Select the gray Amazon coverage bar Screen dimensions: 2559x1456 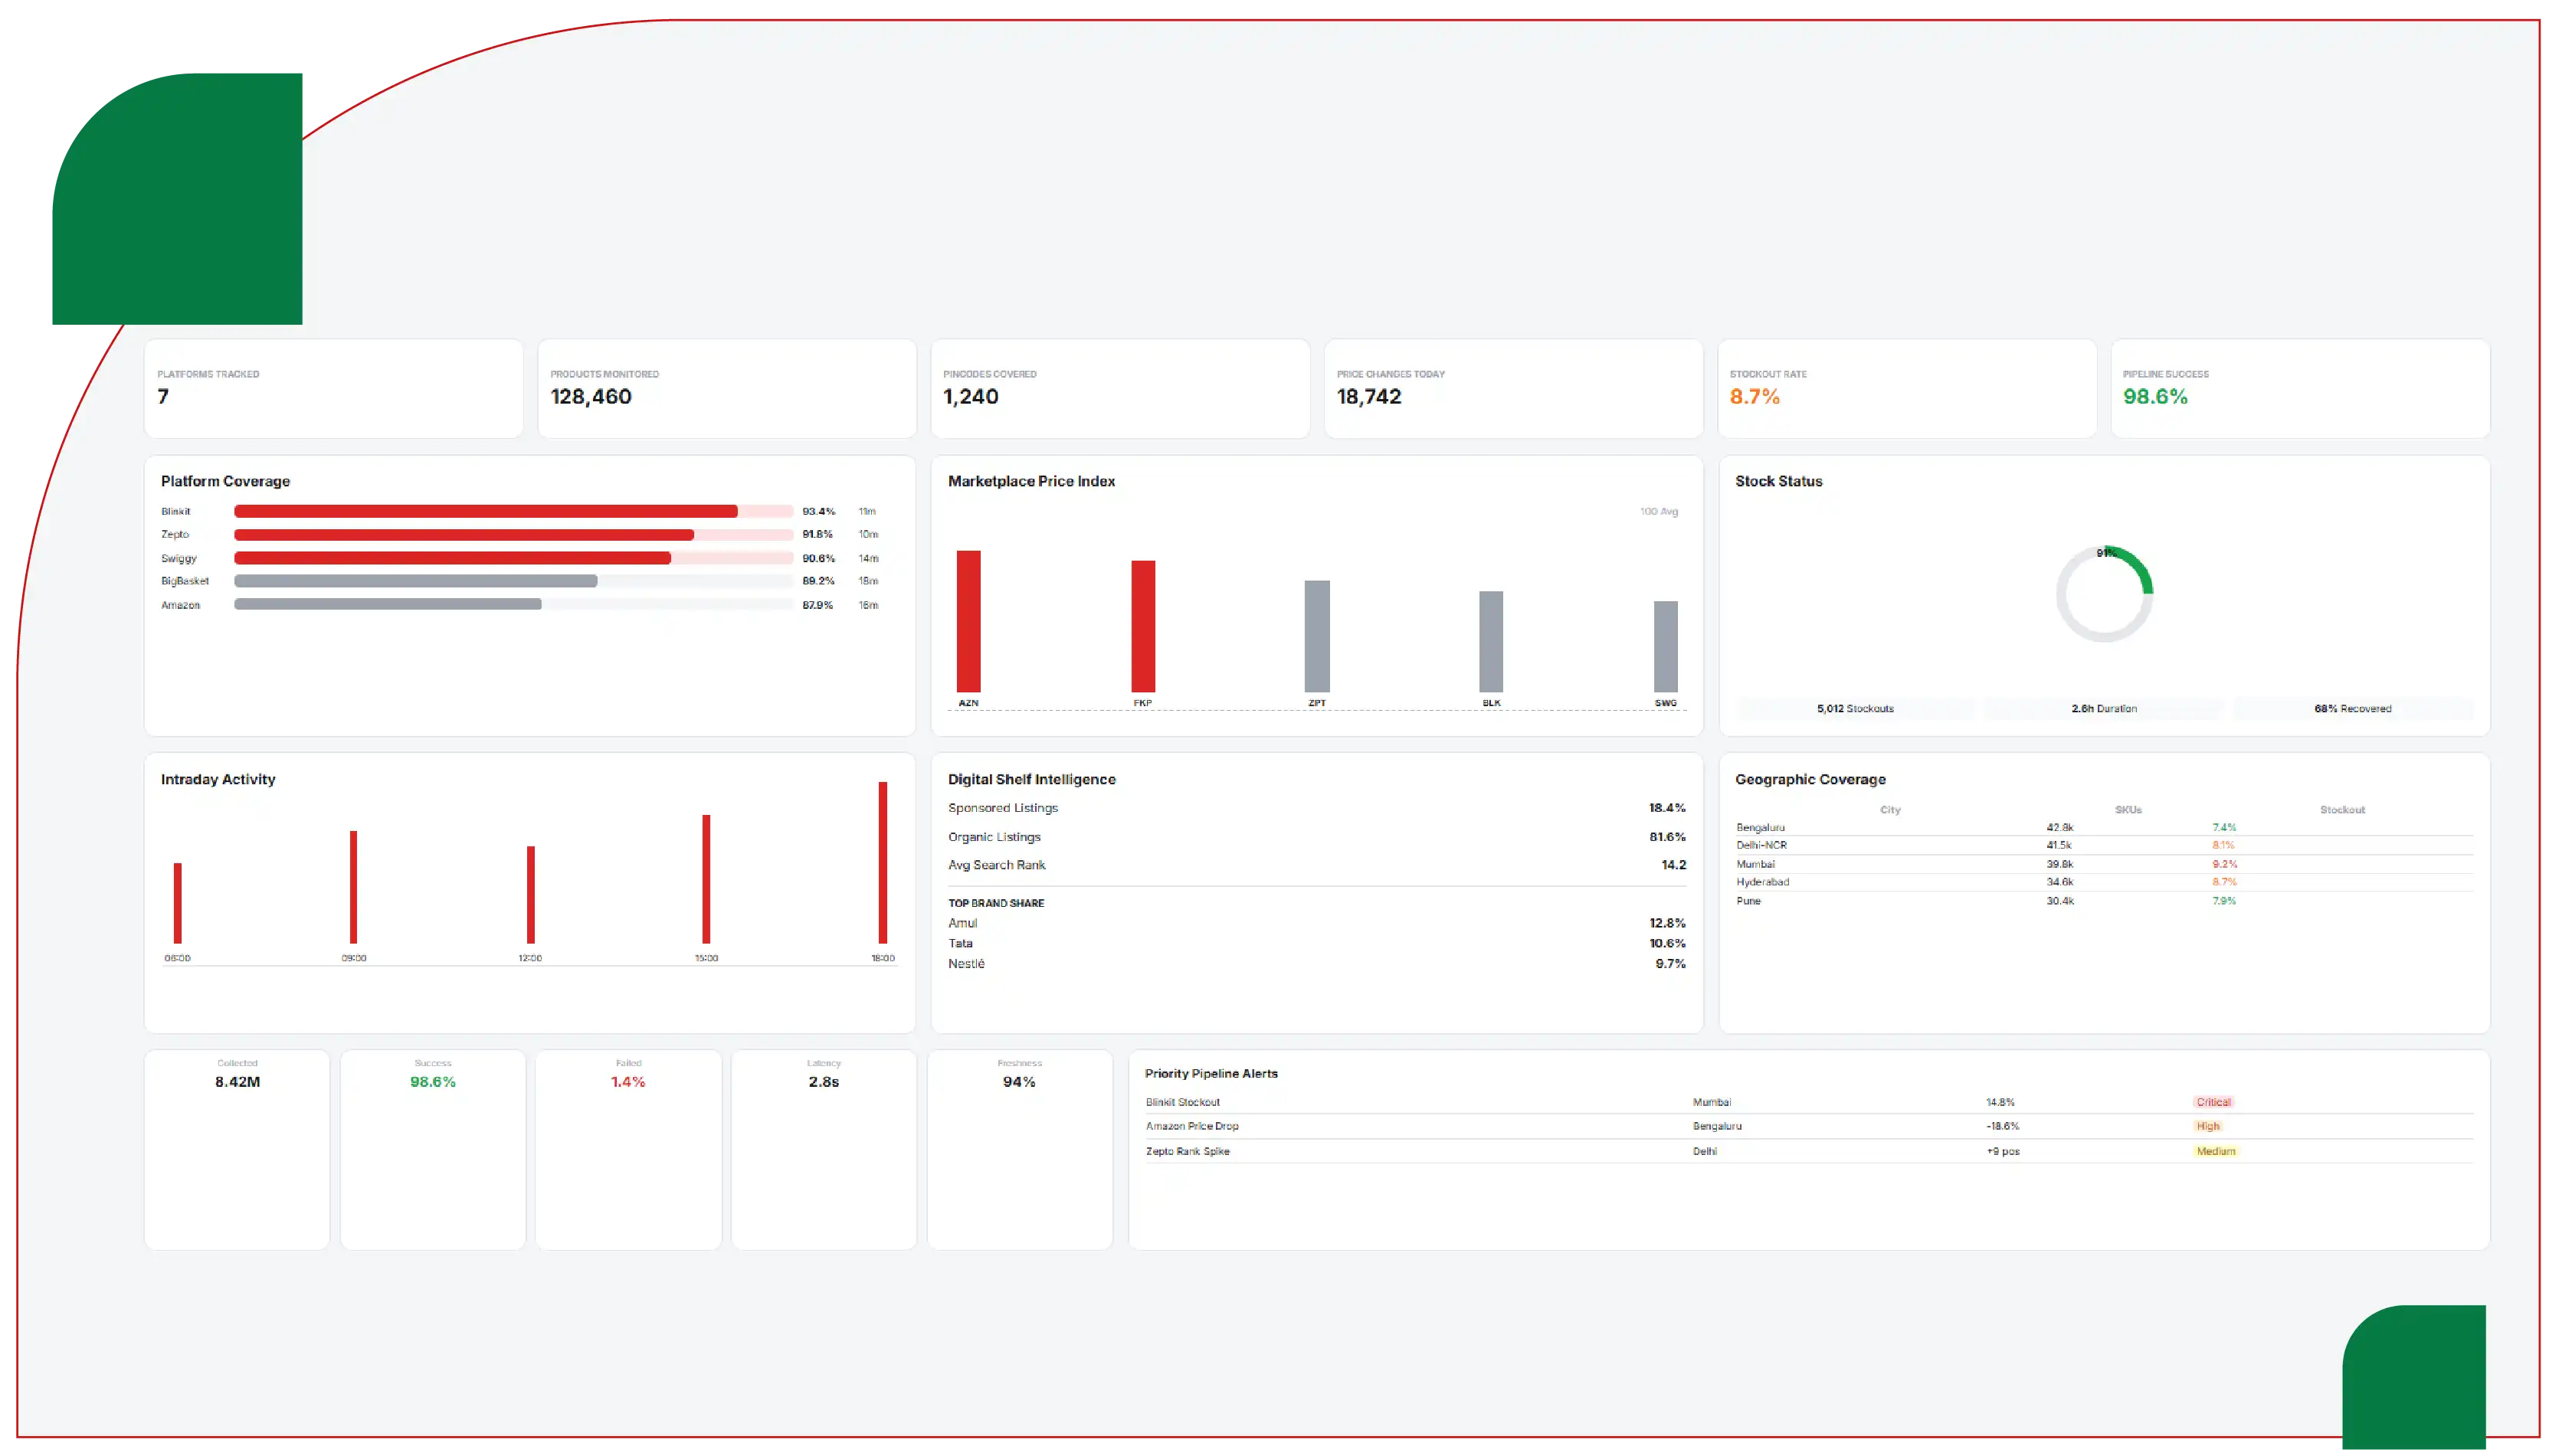387,604
